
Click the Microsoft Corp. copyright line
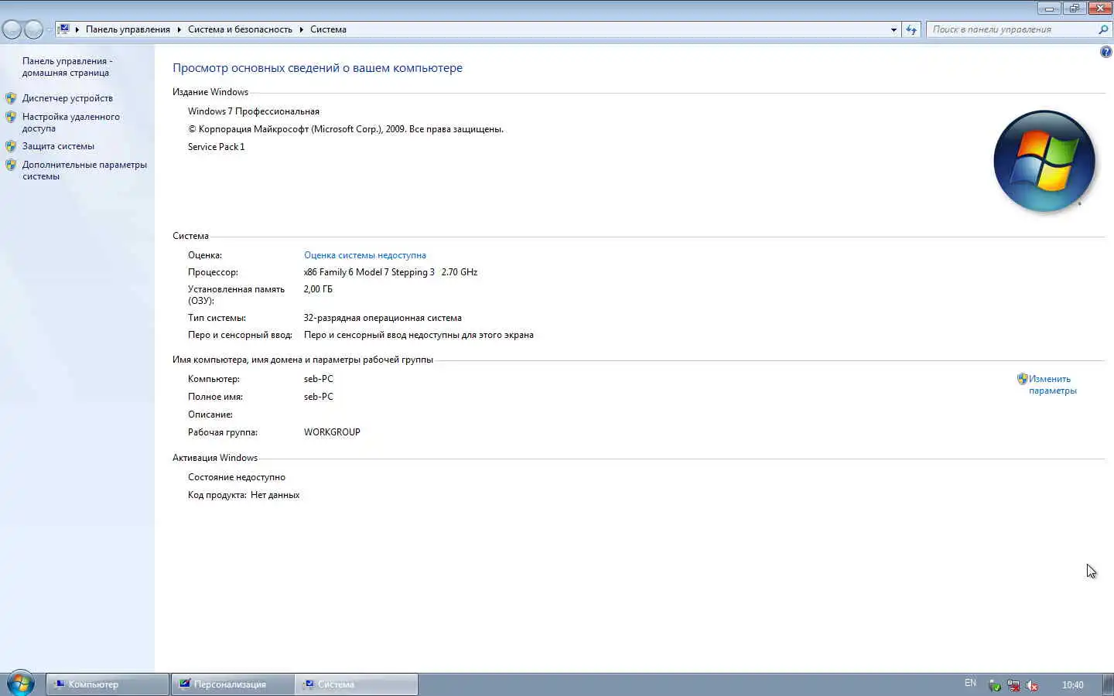346,129
